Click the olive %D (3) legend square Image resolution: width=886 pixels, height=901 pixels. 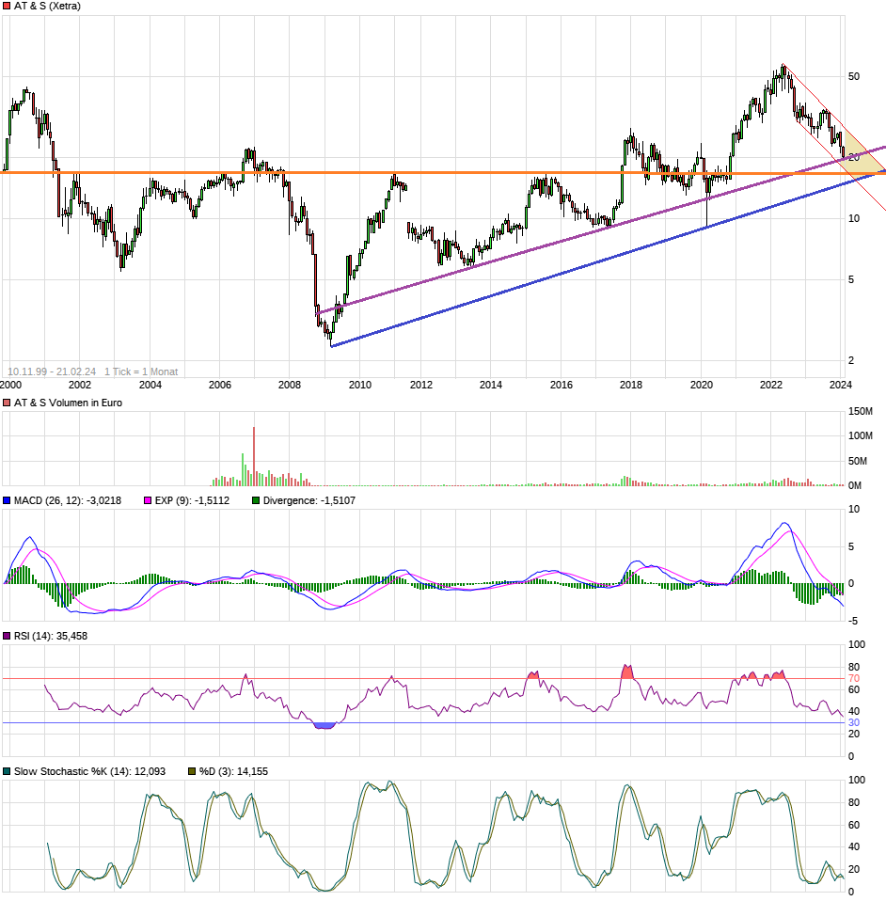tap(192, 772)
